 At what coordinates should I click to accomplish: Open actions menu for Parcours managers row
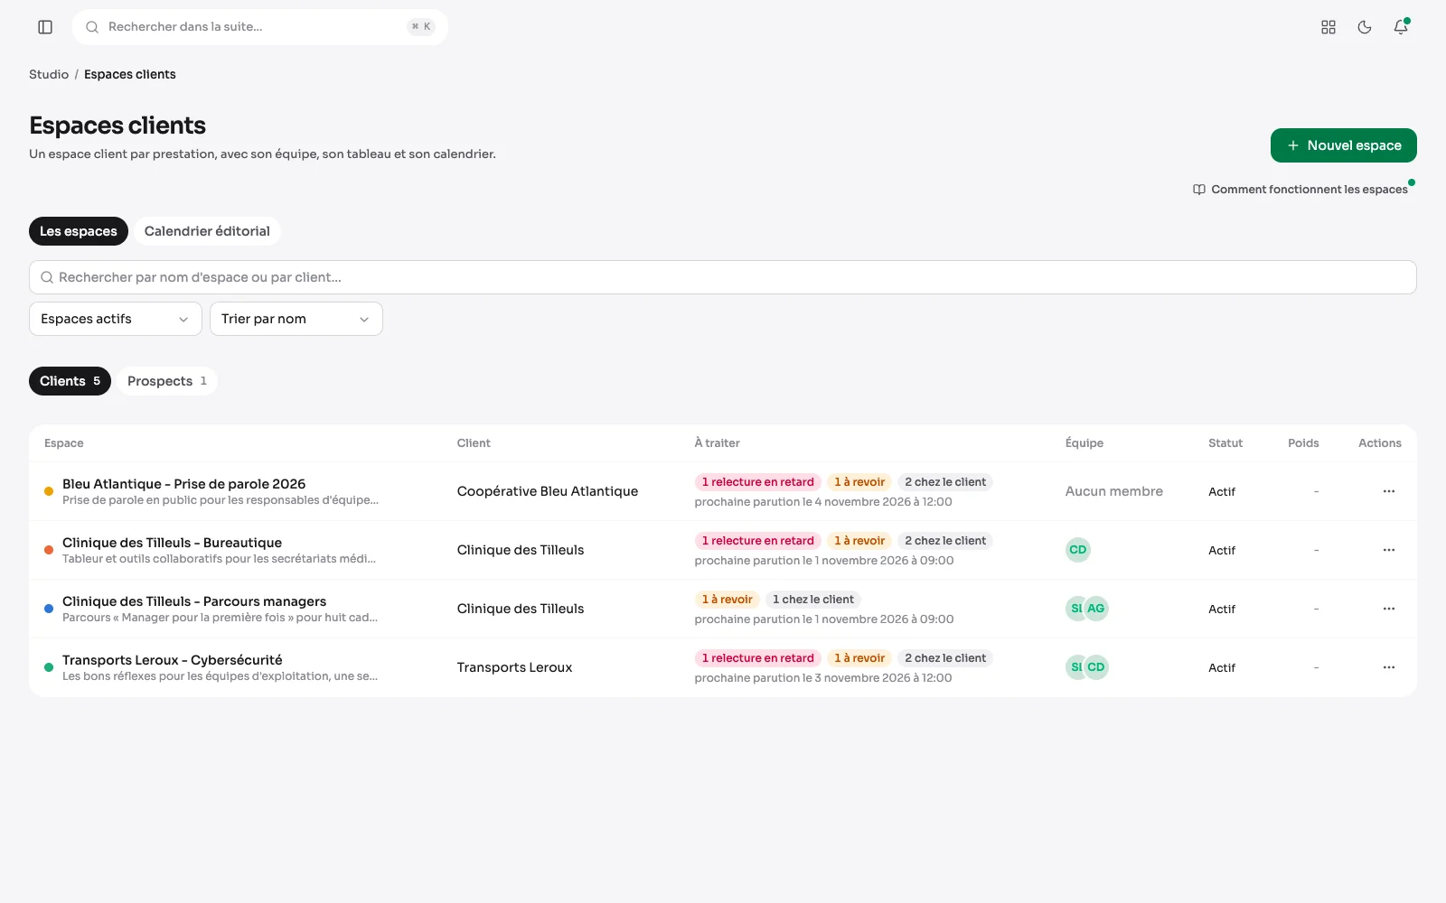(1389, 609)
